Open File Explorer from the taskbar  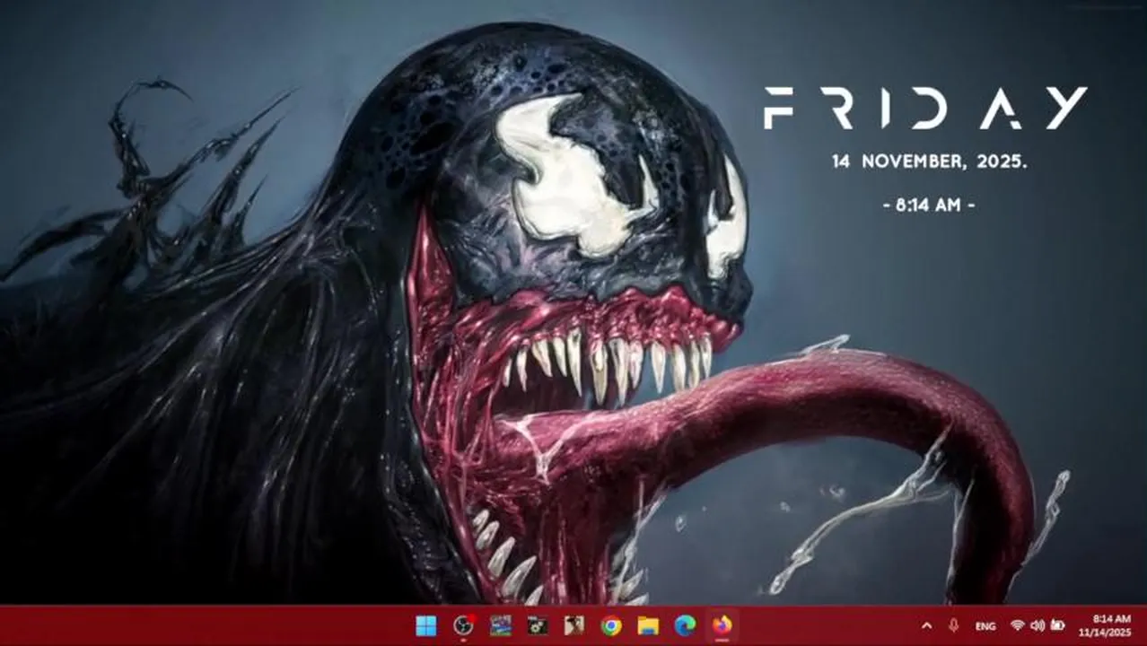click(x=648, y=625)
